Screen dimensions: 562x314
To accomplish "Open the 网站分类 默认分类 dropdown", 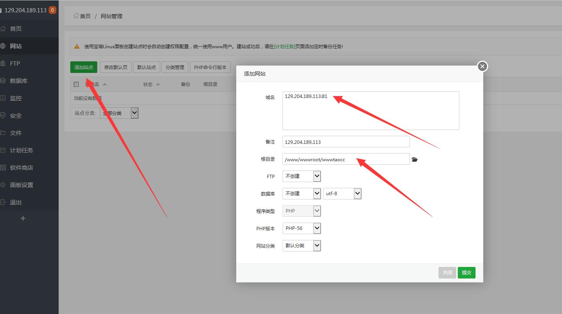I will tap(301, 246).
